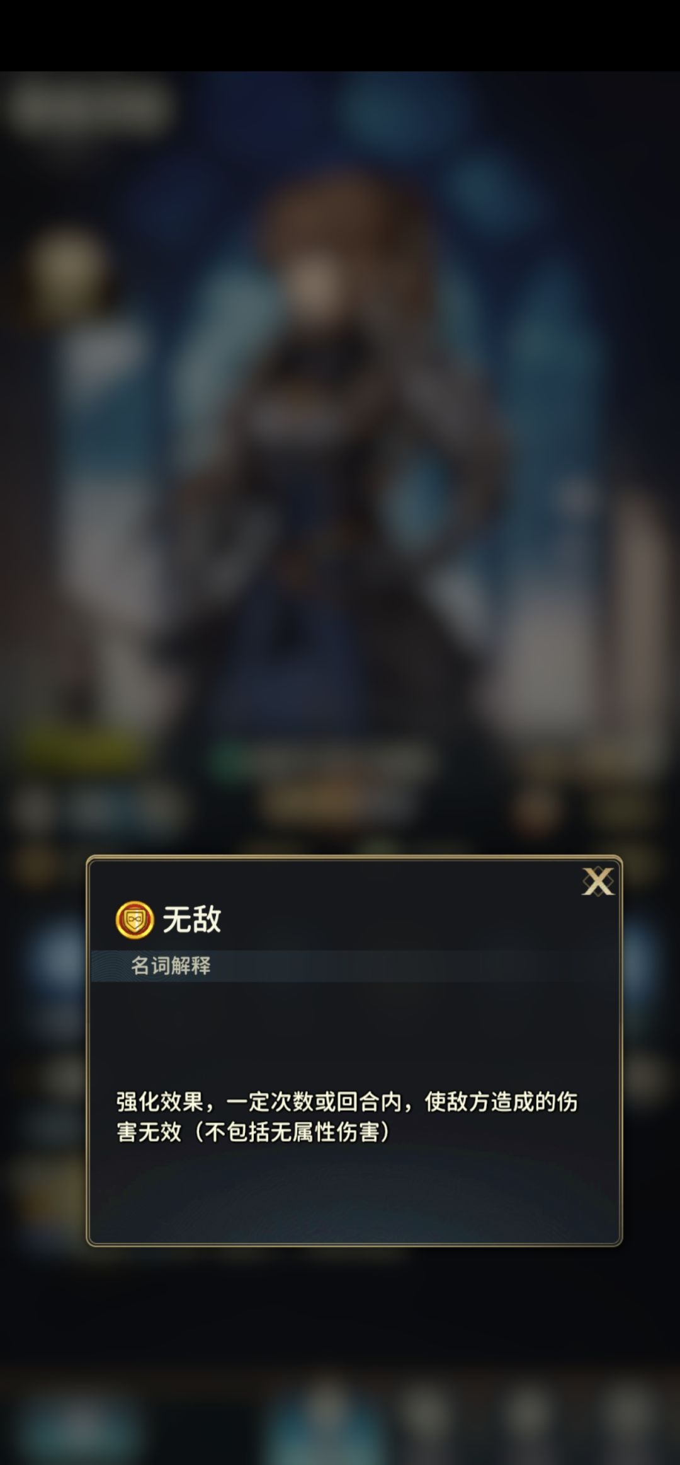Tap the blurred orange label below character center
Screen dimensions: 680x1465
click(x=337, y=802)
